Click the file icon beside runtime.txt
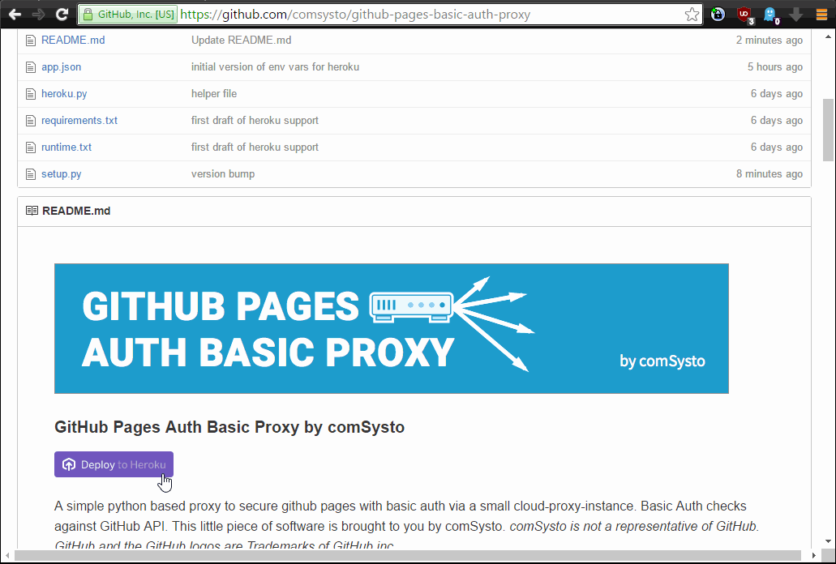Image resolution: width=836 pixels, height=564 pixels. click(31, 147)
